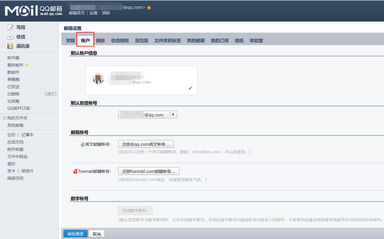Screen dimensions: 384x239
Task: Click the star beside 星标邮件
Action: point(27,65)
